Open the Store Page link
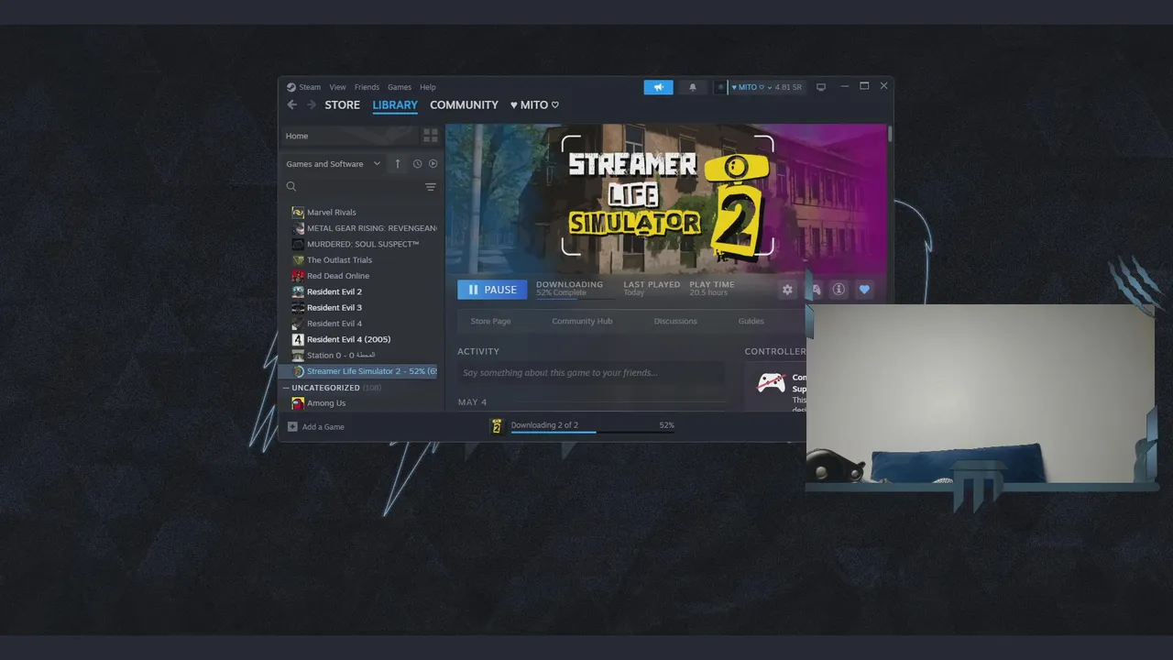The image size is (1173, 660). pyautogui.click(x=490, y=321)
